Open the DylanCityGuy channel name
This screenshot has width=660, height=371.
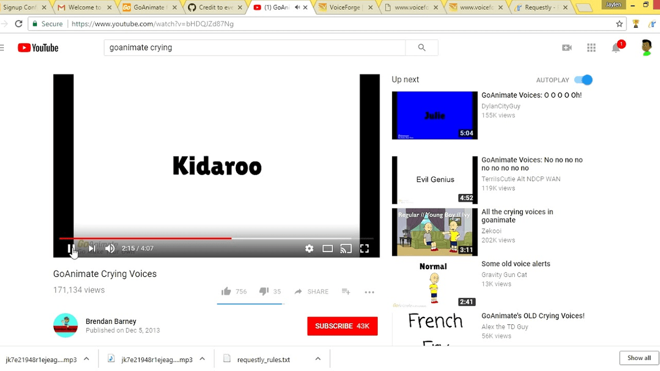501,106
